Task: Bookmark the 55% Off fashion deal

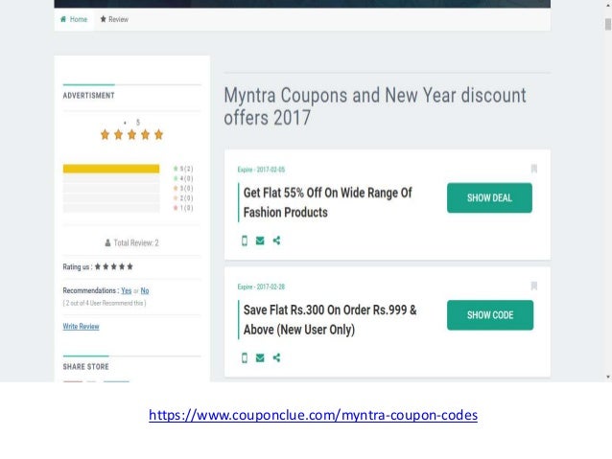Action: [534, 169]
